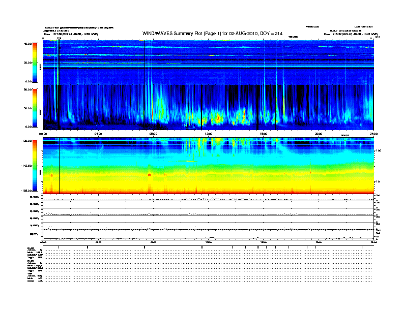Click the TNR color scale bar
This screenshot has width=403, height=311.
(35, 166)
